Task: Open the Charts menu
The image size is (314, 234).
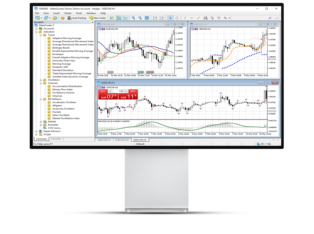Action: [68, 13]
